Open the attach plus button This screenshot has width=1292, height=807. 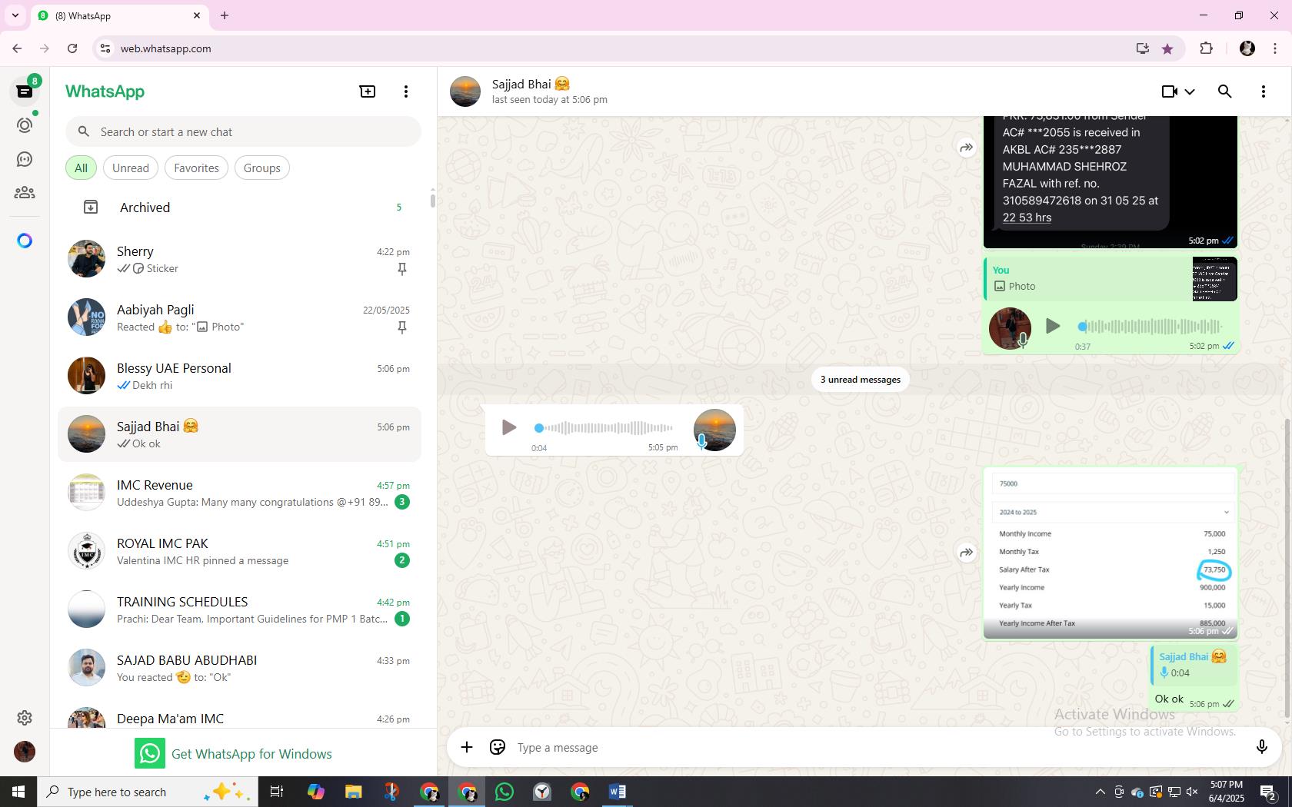[467, 747]
